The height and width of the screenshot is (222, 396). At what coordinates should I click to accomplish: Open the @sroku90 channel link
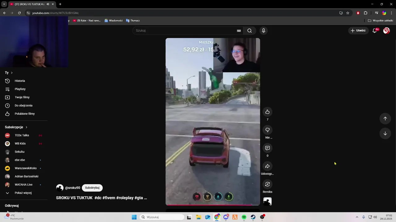[x=72, y=188]
